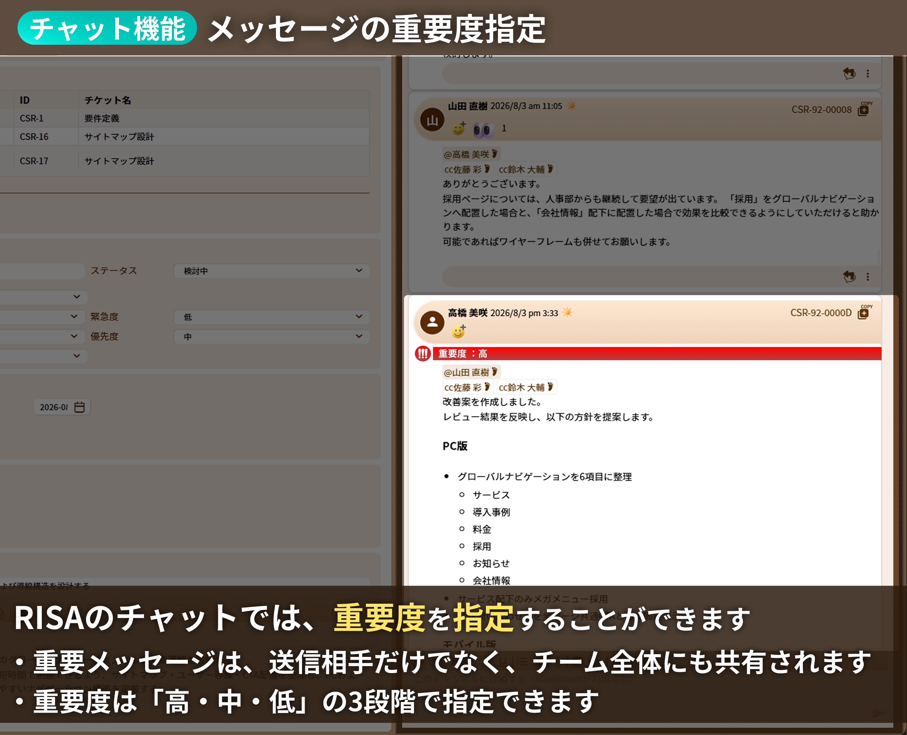This screenshot has height=735, width=907.
Task: Click the サービス list item
Action: click(x=491, y=495)
